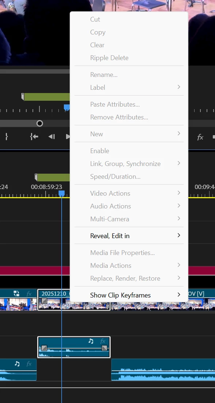Screen dimensions: 215x403
Task: Open Video Actions submenu
Action: pyautogui.click(x=129, y=193)
